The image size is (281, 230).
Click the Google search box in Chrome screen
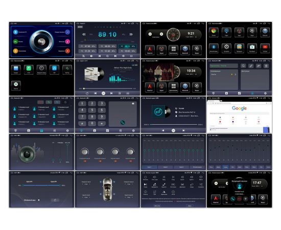(x=239, y=113)
